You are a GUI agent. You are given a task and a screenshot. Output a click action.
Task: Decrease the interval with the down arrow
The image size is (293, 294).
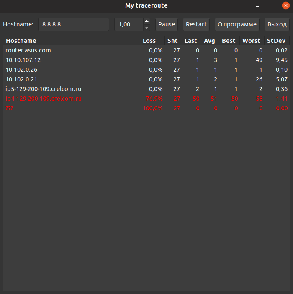pyautogui.click(x=146, y=28)
